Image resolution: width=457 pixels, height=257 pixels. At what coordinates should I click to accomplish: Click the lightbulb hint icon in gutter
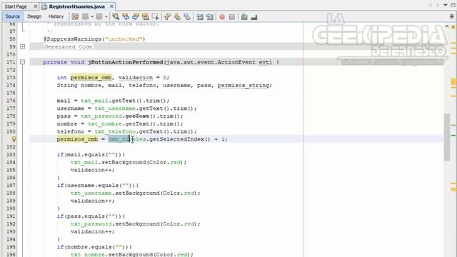(14, 139)
